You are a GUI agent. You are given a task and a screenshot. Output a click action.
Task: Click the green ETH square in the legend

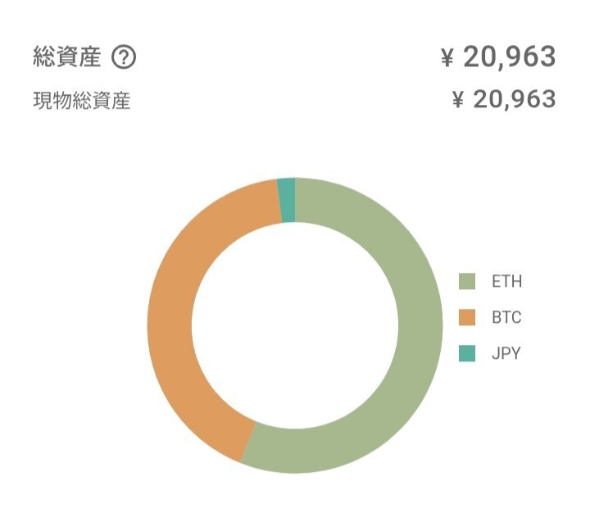(467, 281)
